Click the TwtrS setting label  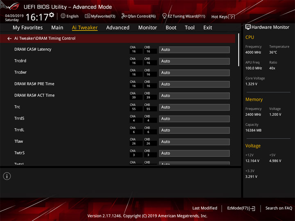(x=19, y=153)
